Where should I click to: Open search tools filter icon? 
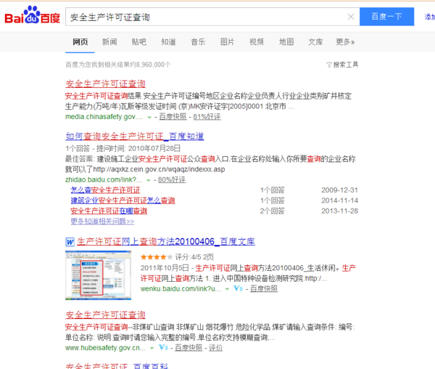click(x=329, y=65)
